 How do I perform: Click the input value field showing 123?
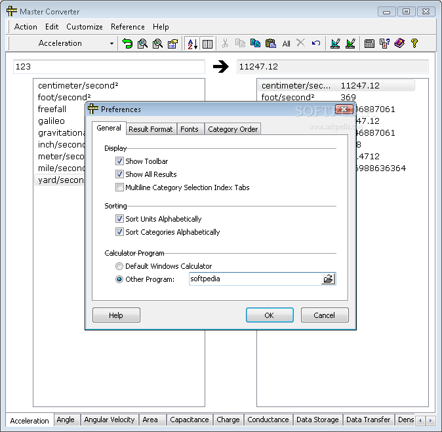tap(109, 67)
